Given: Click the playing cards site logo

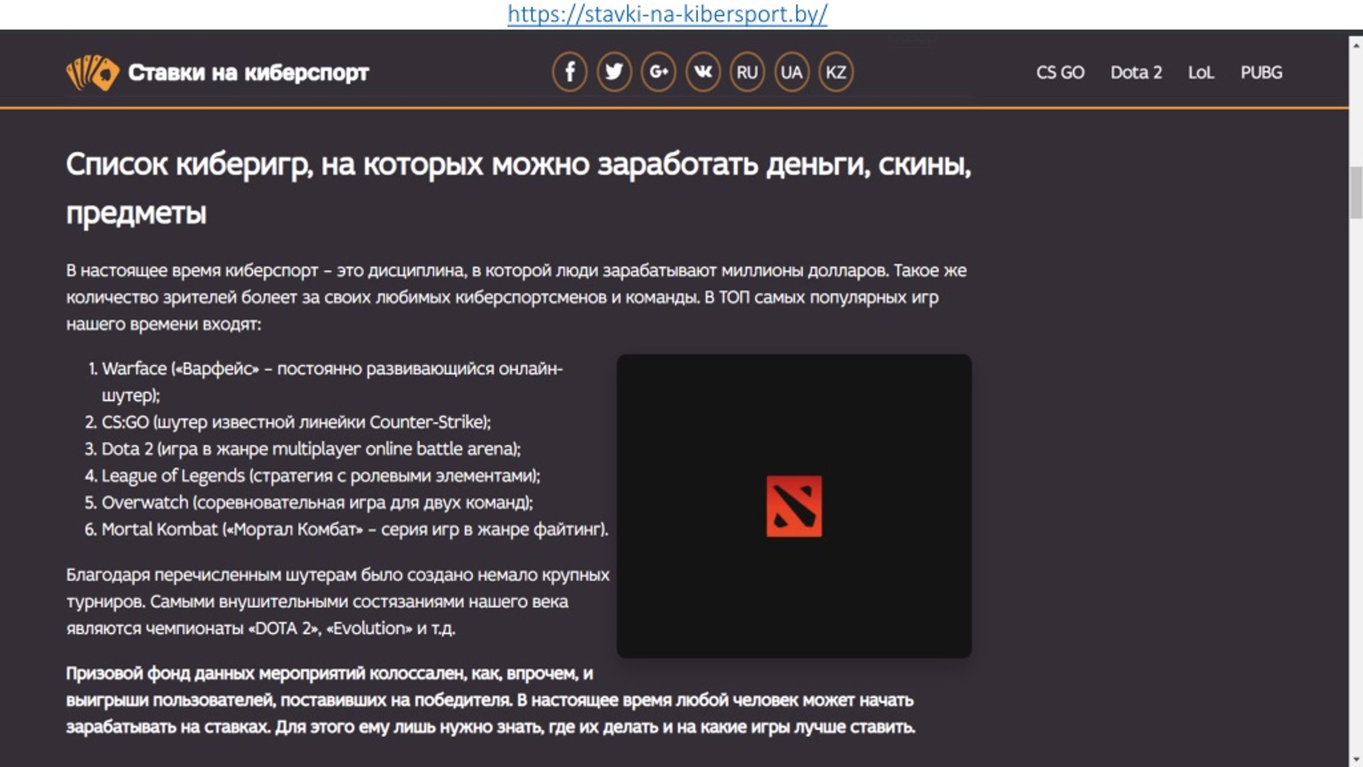Looking at the screenshot, I should (x=93, y=72).
